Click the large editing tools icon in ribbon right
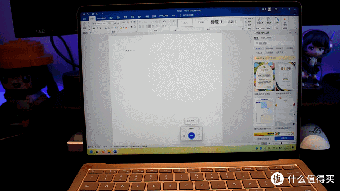The height and width of the screenshot is (191, 340). [260, 21]
